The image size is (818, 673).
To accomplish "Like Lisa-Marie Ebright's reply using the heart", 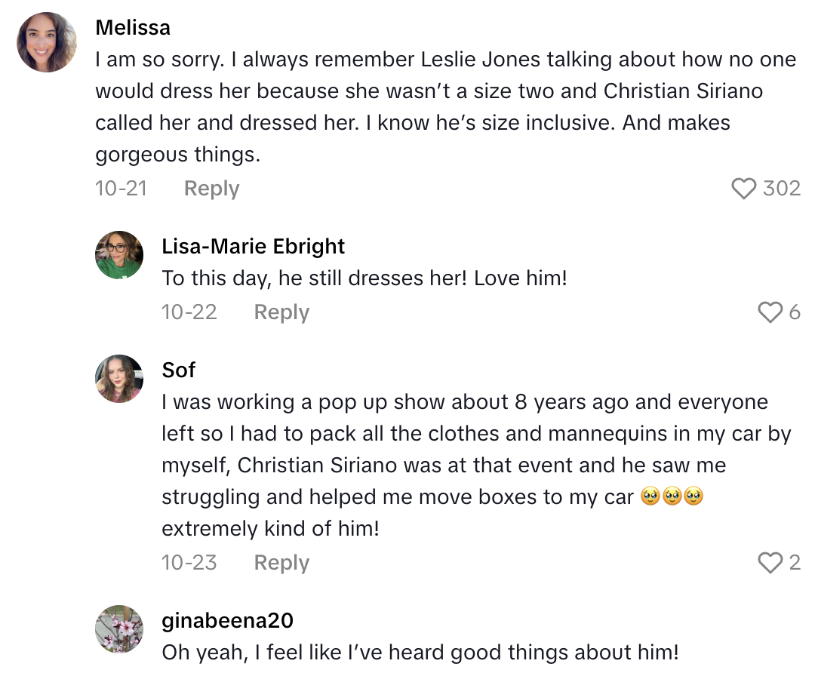I will [770, 312].
